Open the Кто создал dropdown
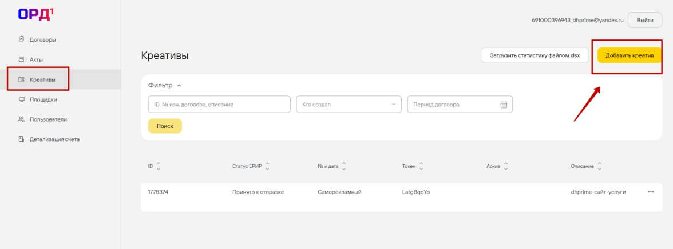This screenshot has width=673, height=249. point(349,104)
